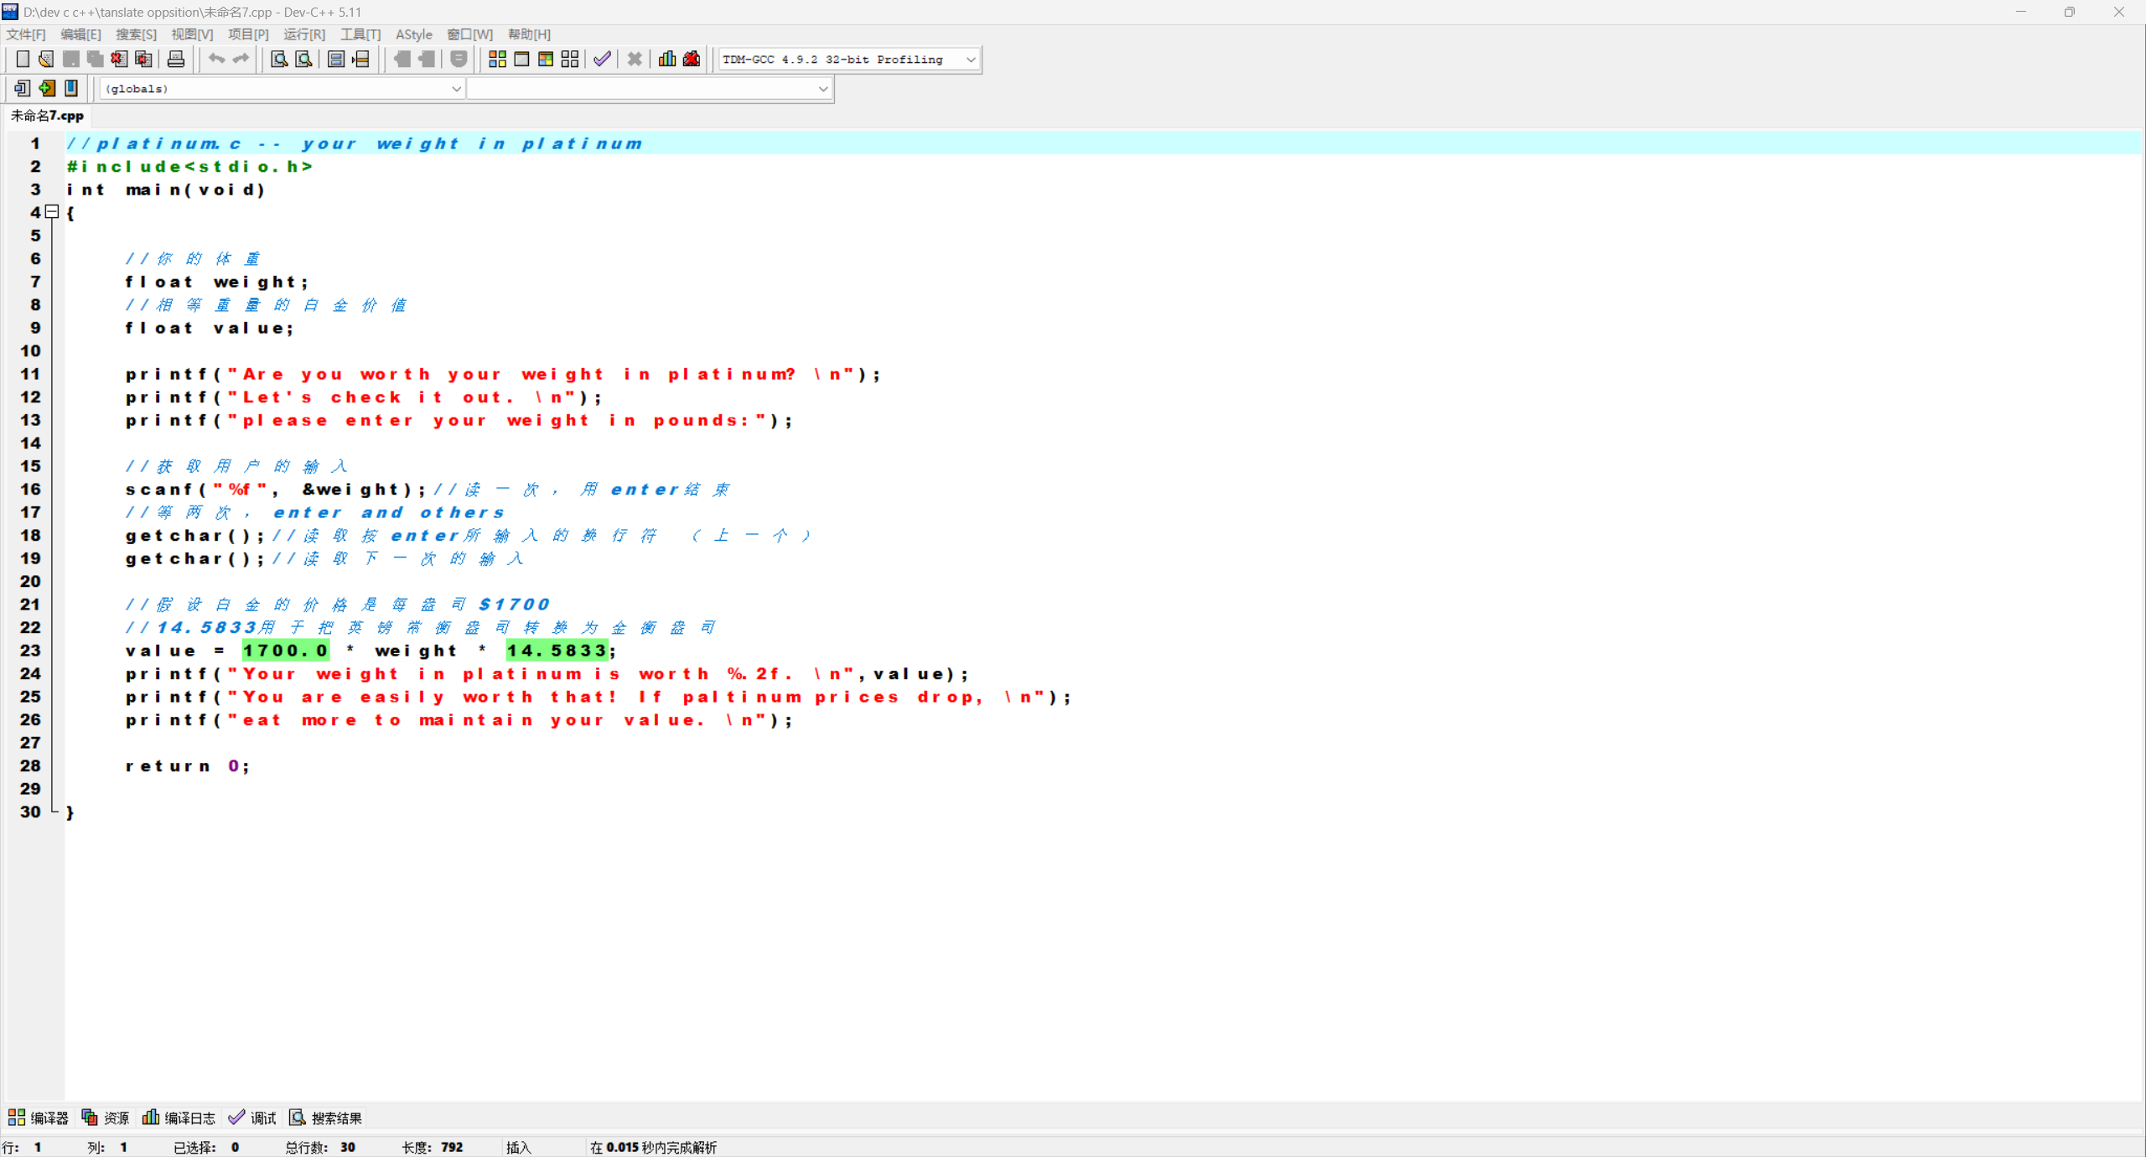Open the Profile analysis bar chart icon

[667, 59]
